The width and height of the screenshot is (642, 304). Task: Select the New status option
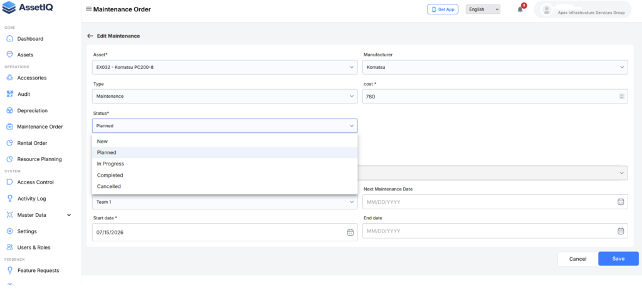coord(225,141)
